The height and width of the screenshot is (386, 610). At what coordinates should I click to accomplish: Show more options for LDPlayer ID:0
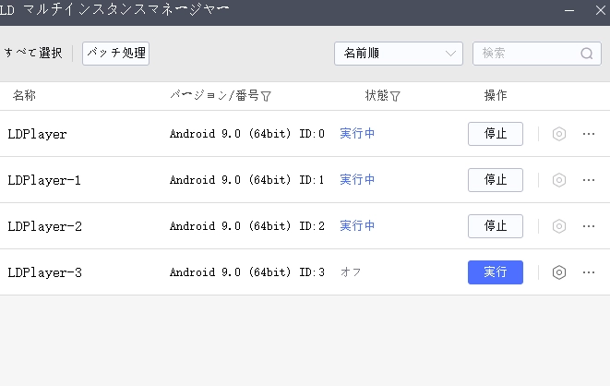[x=589, y=134]
